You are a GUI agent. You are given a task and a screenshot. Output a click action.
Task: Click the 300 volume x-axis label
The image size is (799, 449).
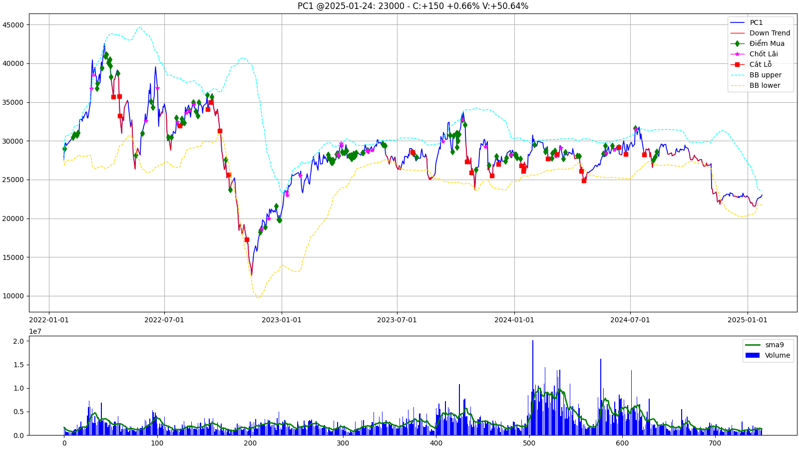coord(343,443)
